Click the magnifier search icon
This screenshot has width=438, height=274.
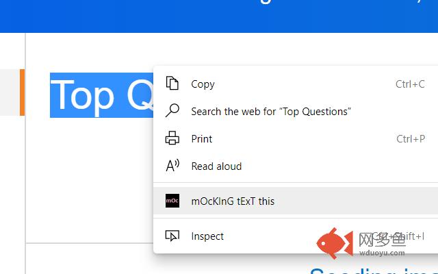tap(172, 110)
